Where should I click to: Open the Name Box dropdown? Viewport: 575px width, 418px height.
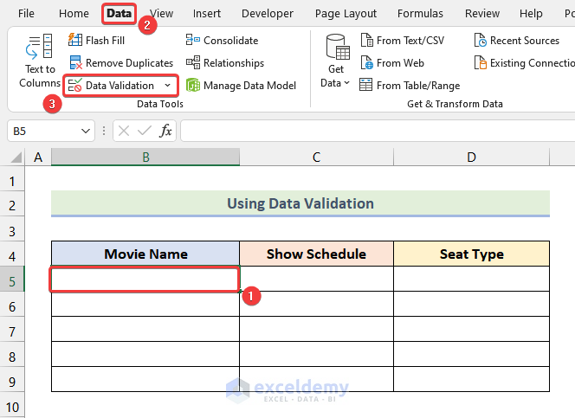click(x=86, y=131)
